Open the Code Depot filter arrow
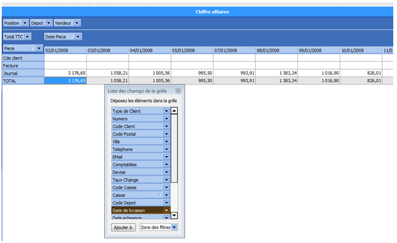This screenshot has height=243, width=397. 166,203
